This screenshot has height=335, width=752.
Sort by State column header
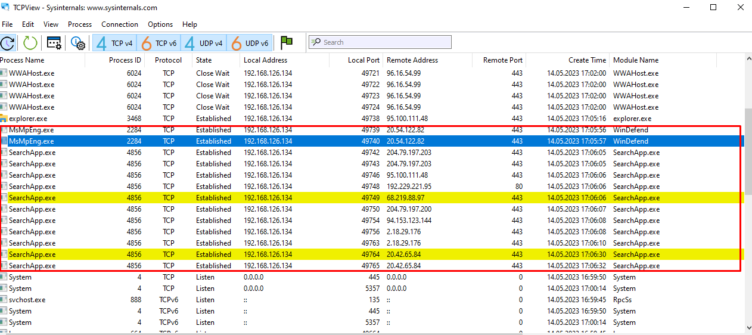pyautogui.click(x=216, y=60)
